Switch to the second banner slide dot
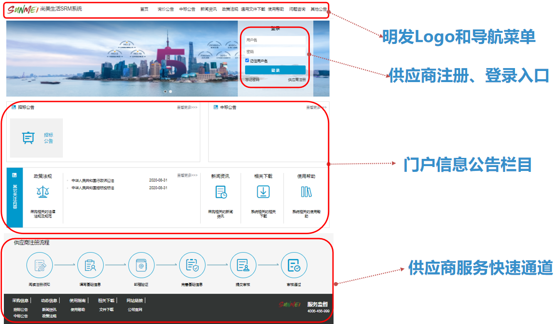This screenshot has height=324, width=558. click(170, 91)
